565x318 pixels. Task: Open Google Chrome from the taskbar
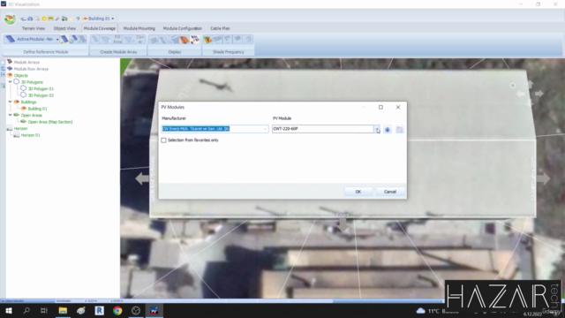pyautogui.click(x=117, y=310)
